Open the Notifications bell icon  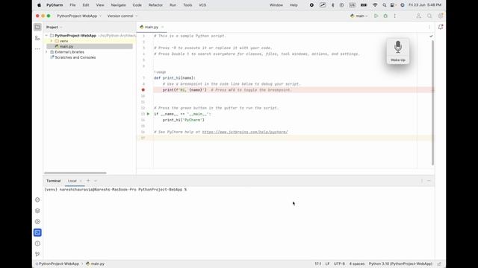coord(441,27)
